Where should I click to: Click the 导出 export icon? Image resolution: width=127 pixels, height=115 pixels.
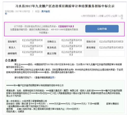tap(120, 16)
